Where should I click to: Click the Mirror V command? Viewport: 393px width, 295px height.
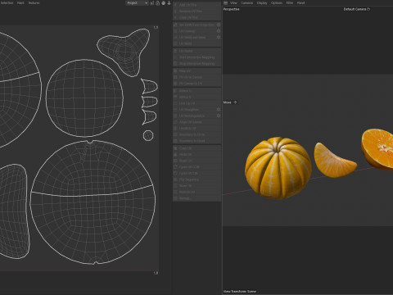(185, 97)
